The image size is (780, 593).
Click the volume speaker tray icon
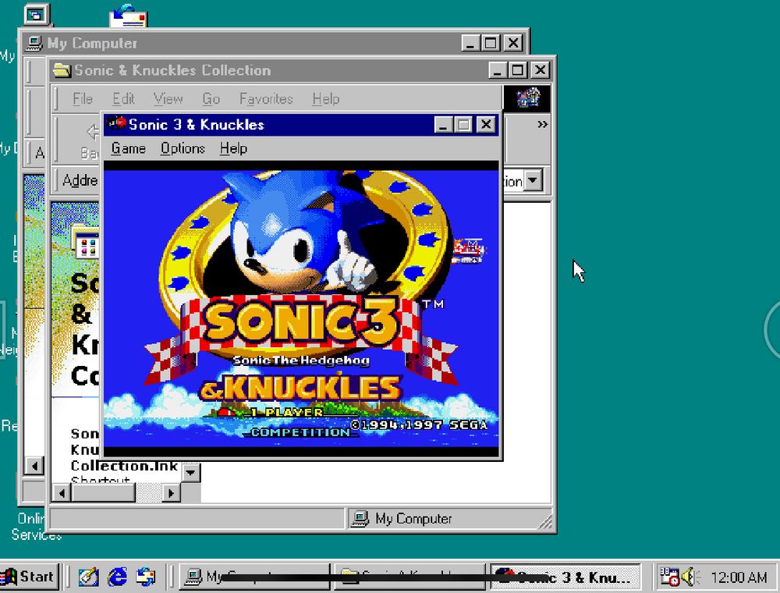689,577
